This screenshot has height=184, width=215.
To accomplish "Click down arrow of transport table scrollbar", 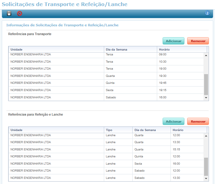I will coord(206,98).
